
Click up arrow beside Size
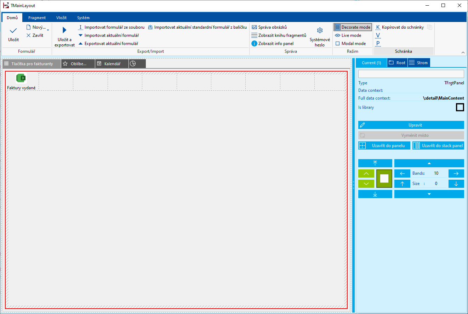402,184
